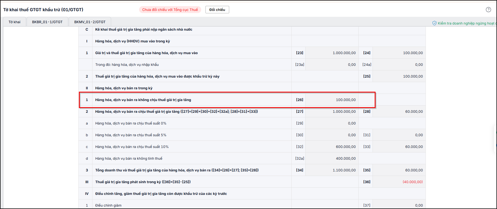The height and width of the screenshot is (209, 497).
Task: Switch to the Tờ khai tab
Action: click(14, 22)
